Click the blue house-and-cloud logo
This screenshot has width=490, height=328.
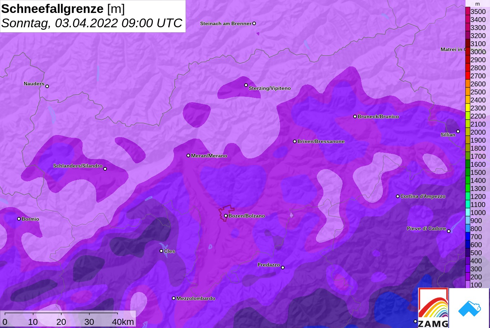[x=469, y=308]
